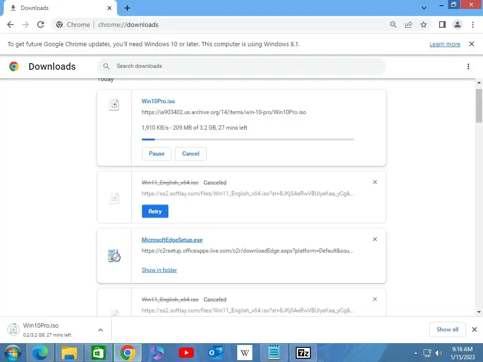
Task: Open a new browser tab
Action: click(x=127, y=8)
